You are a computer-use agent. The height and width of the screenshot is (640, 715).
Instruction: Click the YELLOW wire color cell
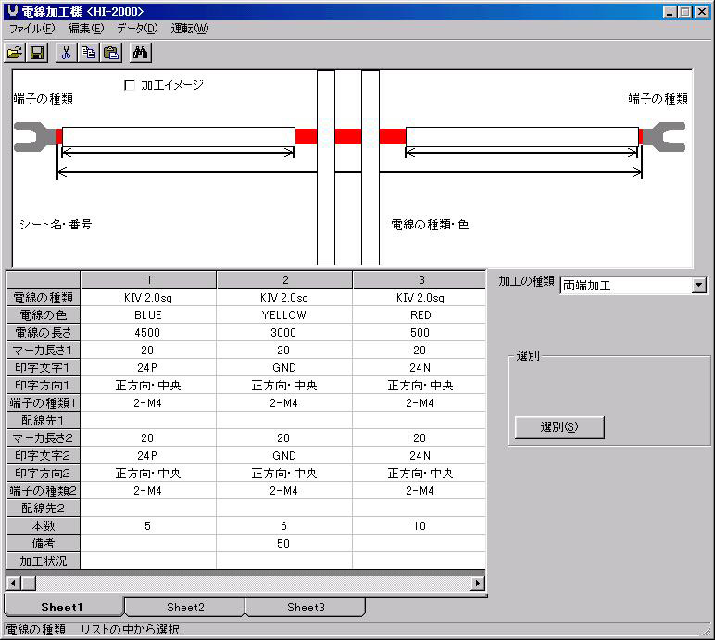click(284, 315)
